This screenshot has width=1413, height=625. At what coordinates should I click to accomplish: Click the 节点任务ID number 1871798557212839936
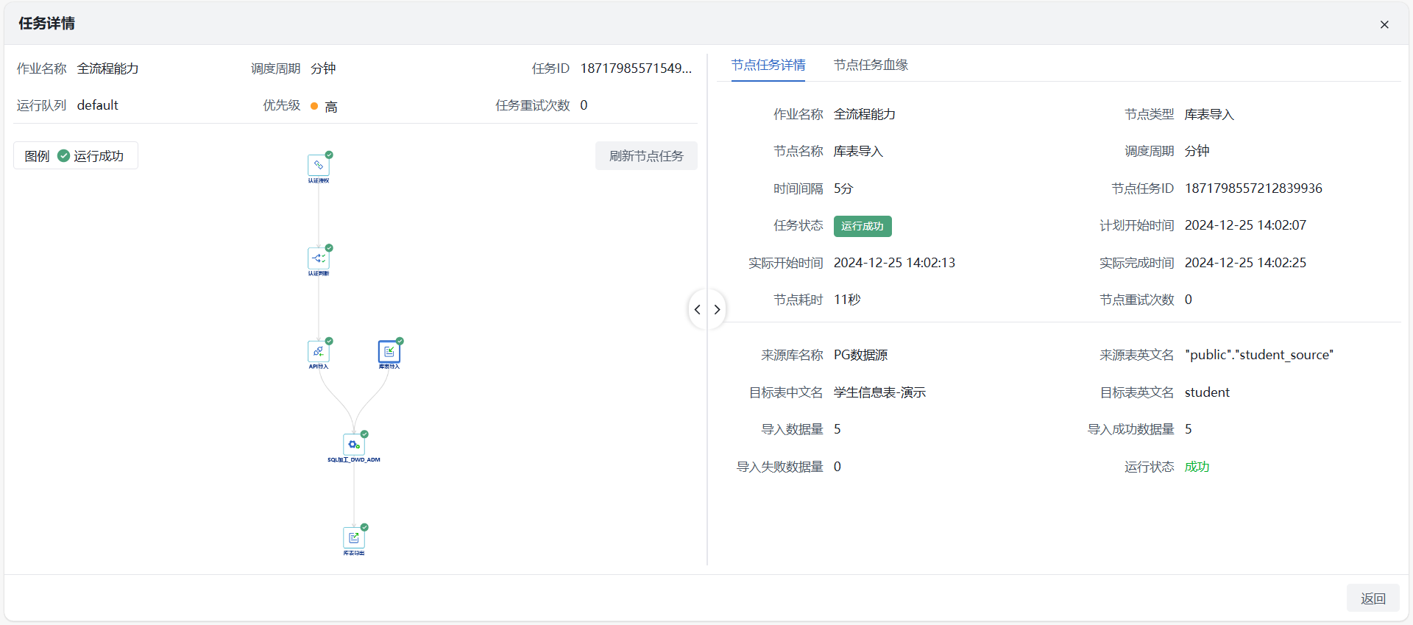tap(1253, 188)
